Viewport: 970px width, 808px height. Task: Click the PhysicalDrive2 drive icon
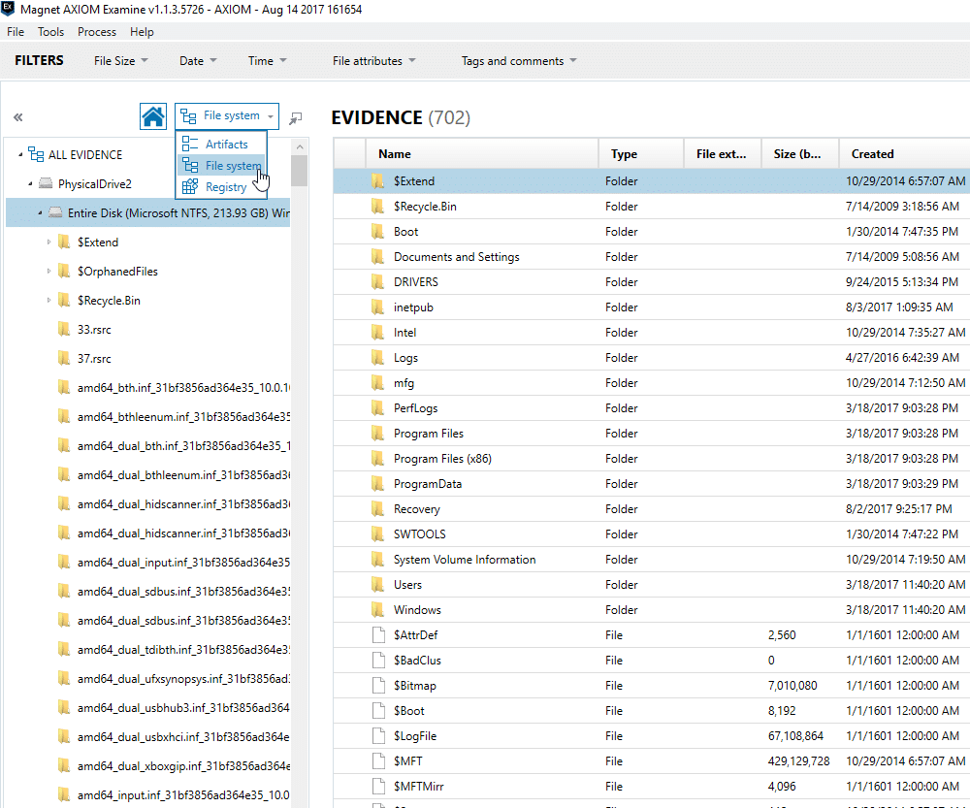(x=46, y=183)
